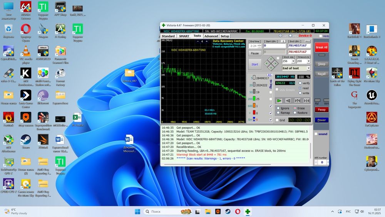Switch to the SMART tab
385x217 pixels.
[184, 36]
